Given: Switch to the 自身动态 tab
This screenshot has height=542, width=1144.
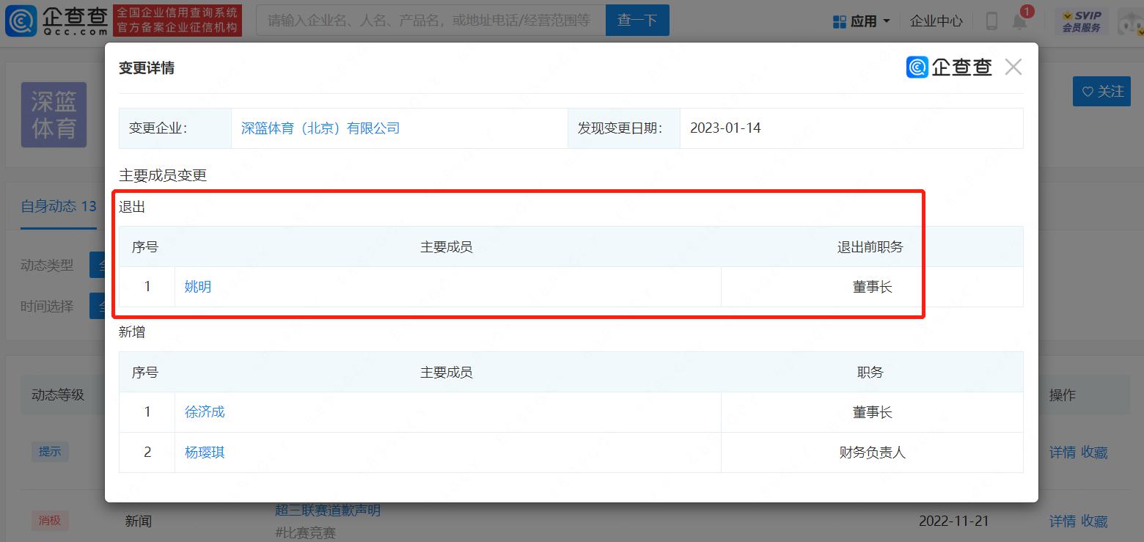Looking at the screenshot, I should [x=58, y=206].
